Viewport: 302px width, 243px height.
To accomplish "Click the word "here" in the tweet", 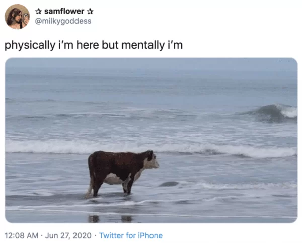I will [88, 45].
